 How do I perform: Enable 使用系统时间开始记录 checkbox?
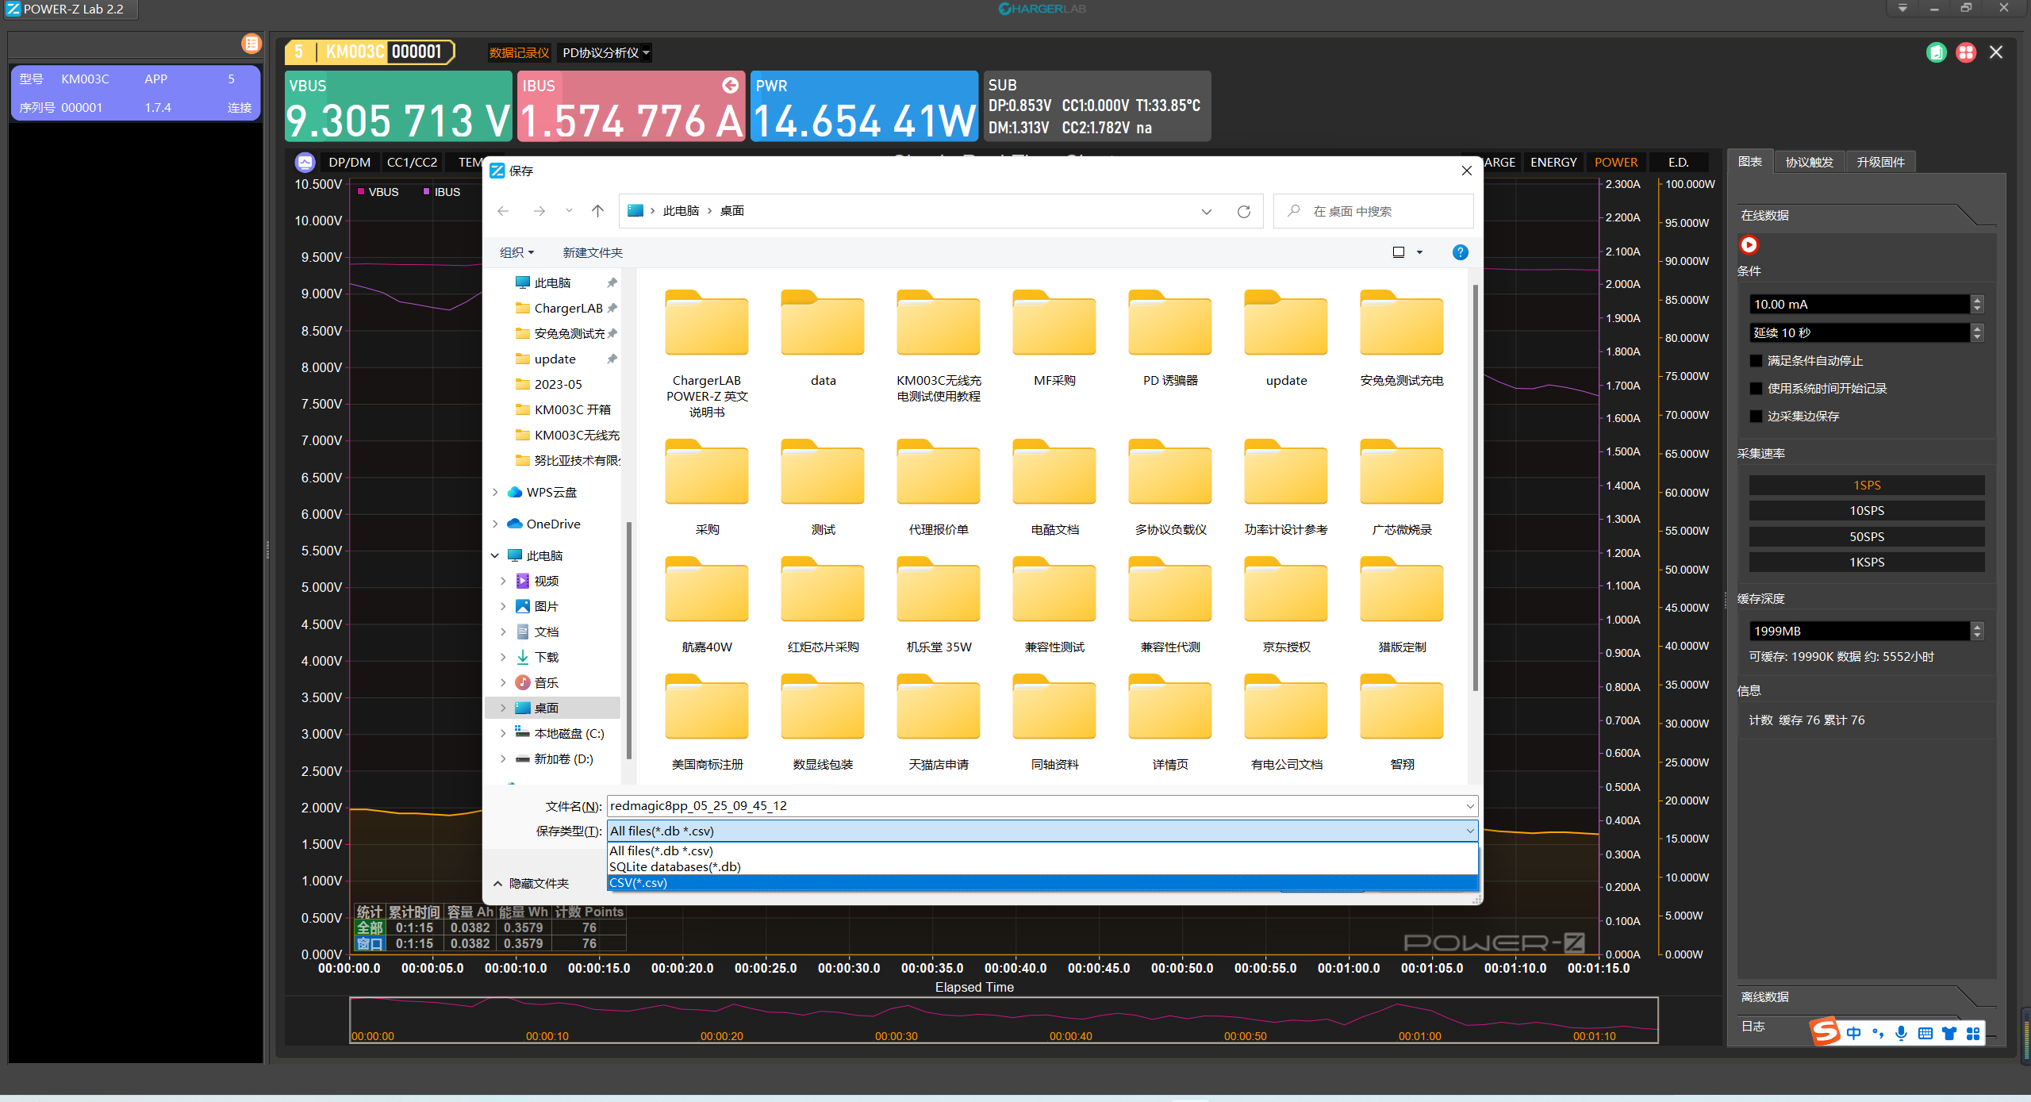click(x=1756, y=389)
